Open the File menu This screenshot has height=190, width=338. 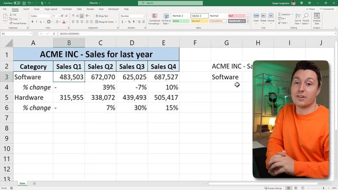tap(5, 9)
